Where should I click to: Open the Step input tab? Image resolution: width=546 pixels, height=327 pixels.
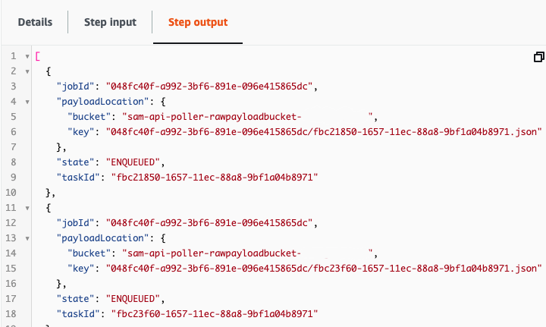pos(110,22)
